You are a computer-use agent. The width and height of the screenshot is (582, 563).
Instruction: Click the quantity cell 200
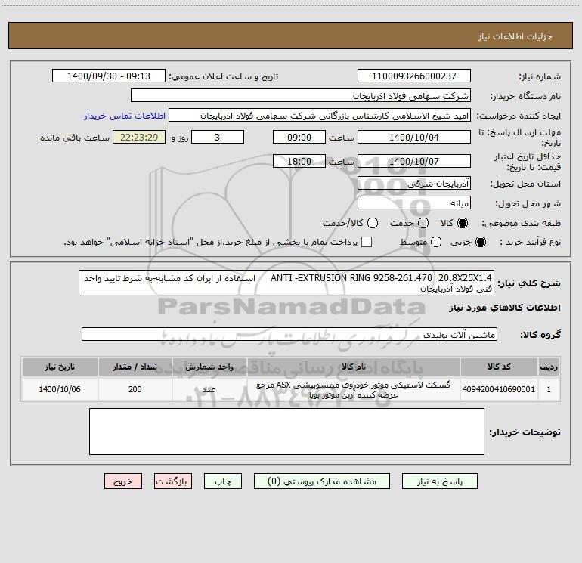(x=135, y=389)
